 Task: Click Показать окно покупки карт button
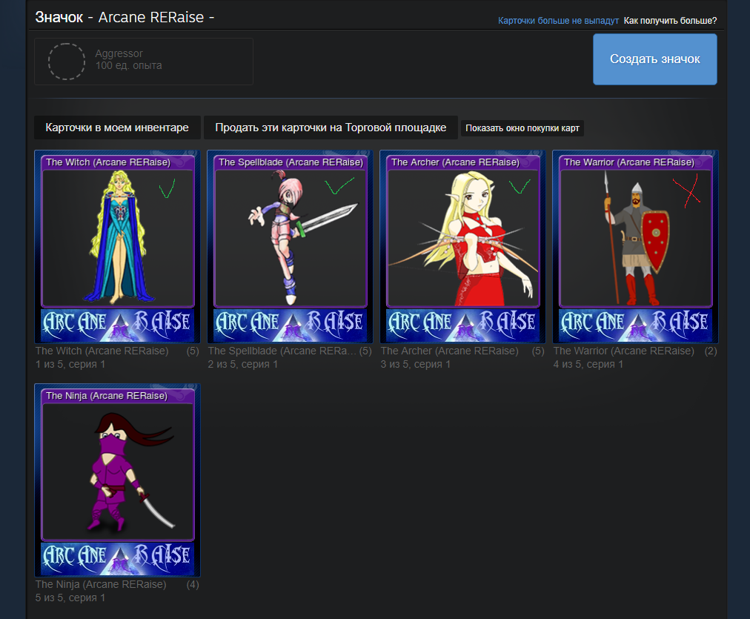pyautogui.click(x=522, y=128)
